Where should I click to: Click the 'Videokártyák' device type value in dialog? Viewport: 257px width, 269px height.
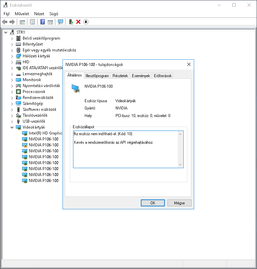125,101
